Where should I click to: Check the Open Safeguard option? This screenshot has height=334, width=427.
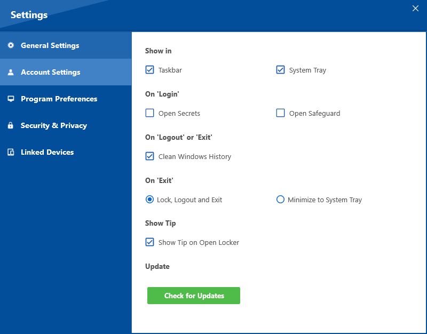[x=280, y=113]
